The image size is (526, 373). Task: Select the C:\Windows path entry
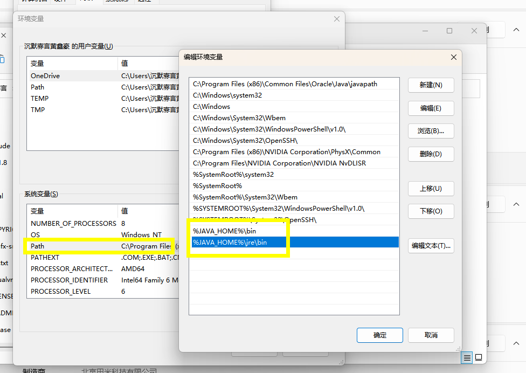click(x=294, y=107)
